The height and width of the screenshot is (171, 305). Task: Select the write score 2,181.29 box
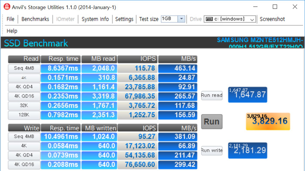click(247, 150)
